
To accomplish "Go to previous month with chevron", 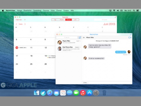I will coord(16,24).
